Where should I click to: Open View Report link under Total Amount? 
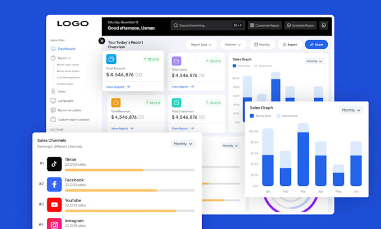(118, 87)
